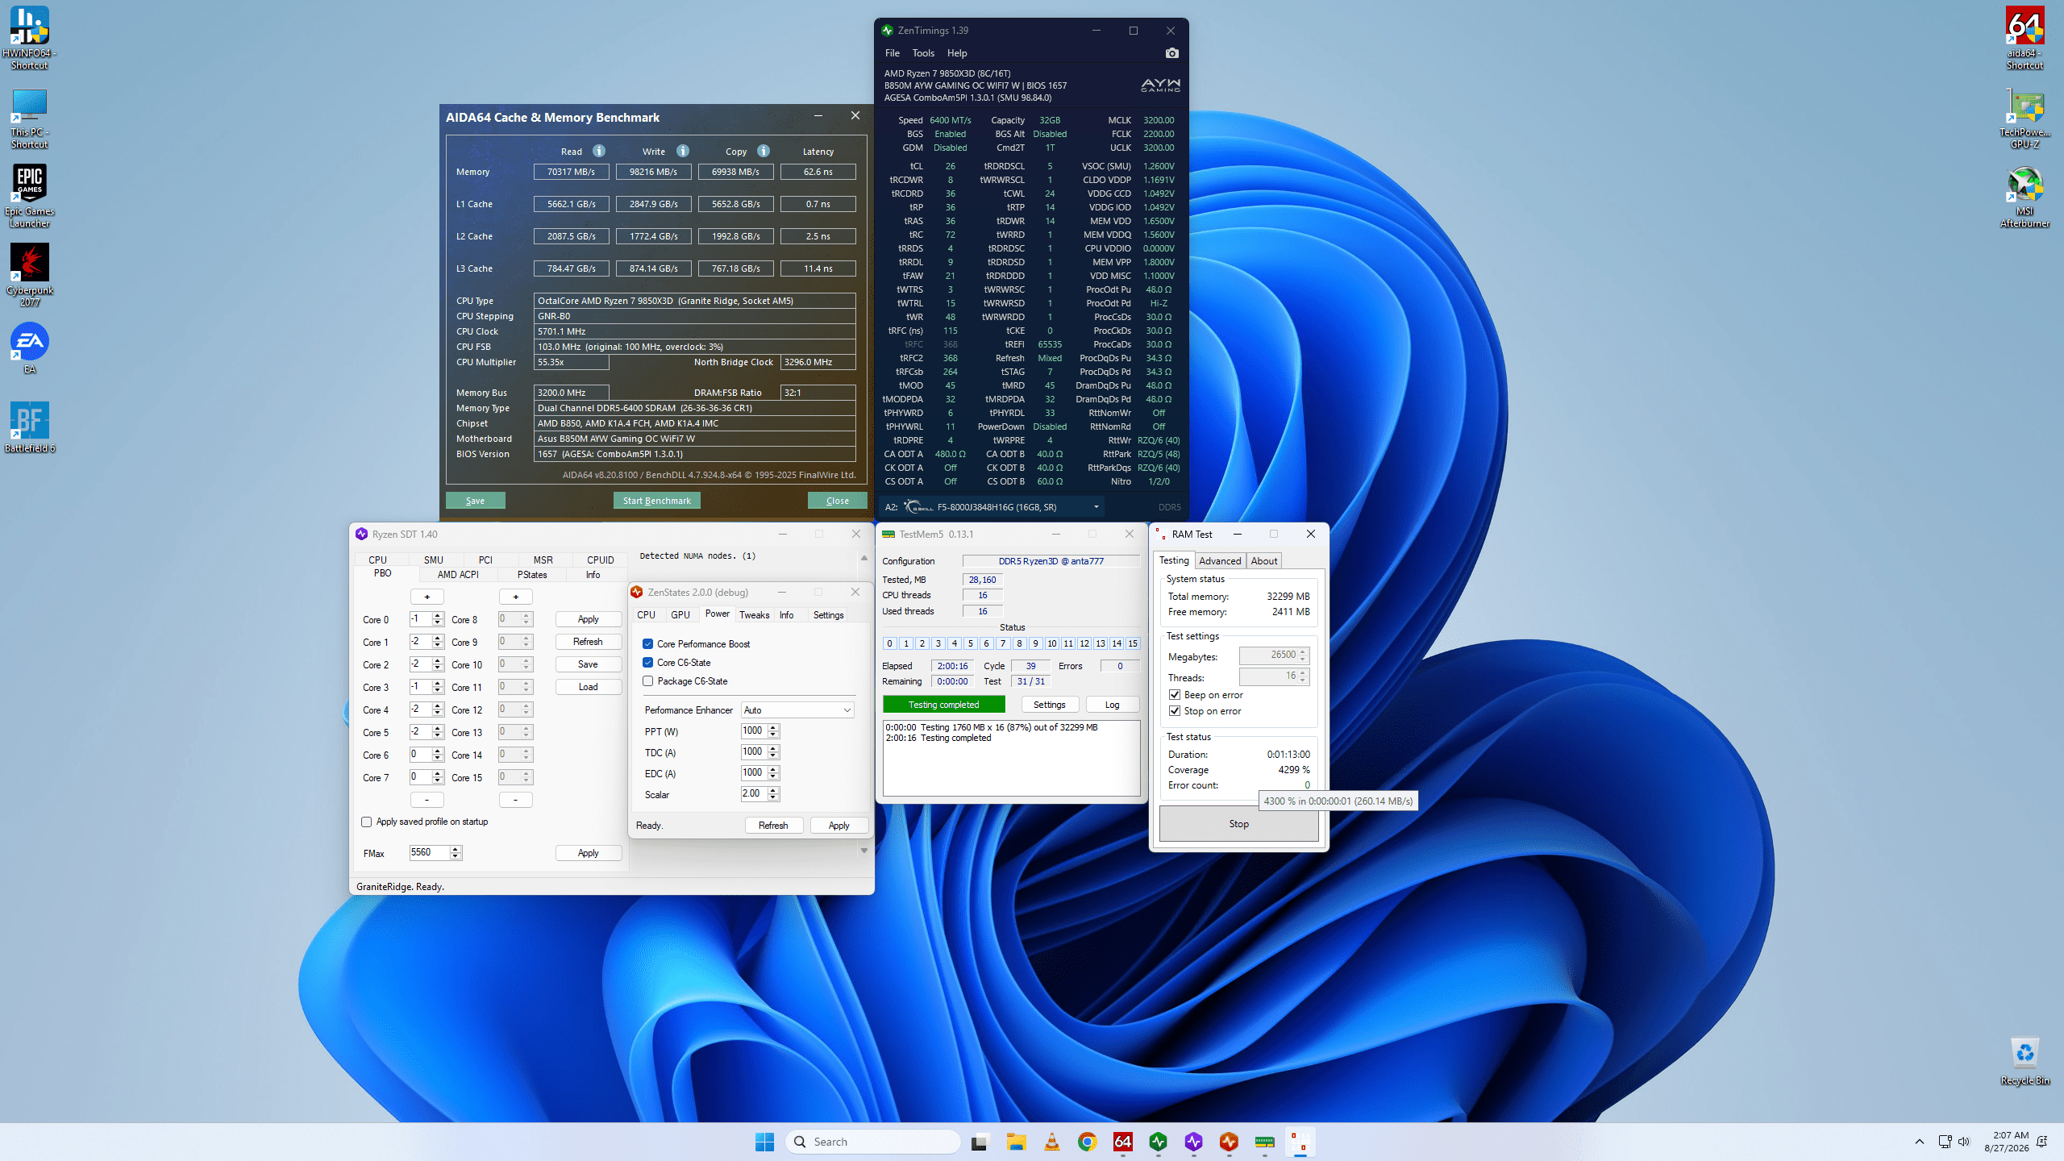Click Load button in Ryzen SDT
This screenshot has height=1161, width=2064.
point(589,687)
